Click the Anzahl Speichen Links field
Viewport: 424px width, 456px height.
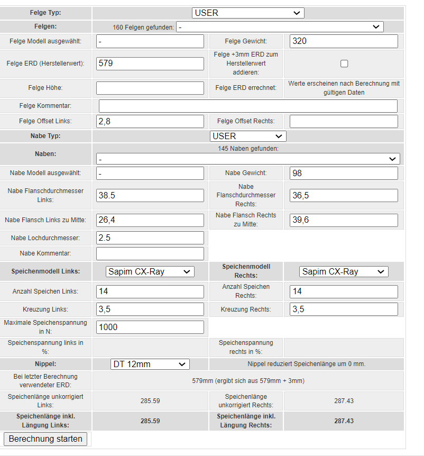click(150, 291)
